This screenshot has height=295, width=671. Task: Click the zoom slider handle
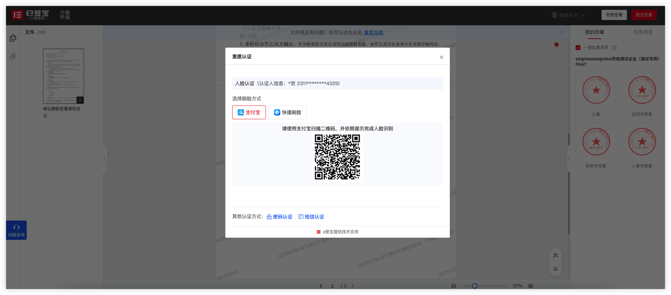(x=475, y=286)
